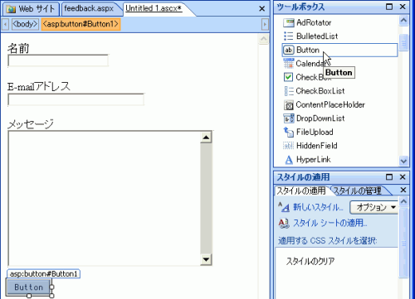Select HyperLink text in toolbox
Screen dimensions: 415x299
pos(314,159)
